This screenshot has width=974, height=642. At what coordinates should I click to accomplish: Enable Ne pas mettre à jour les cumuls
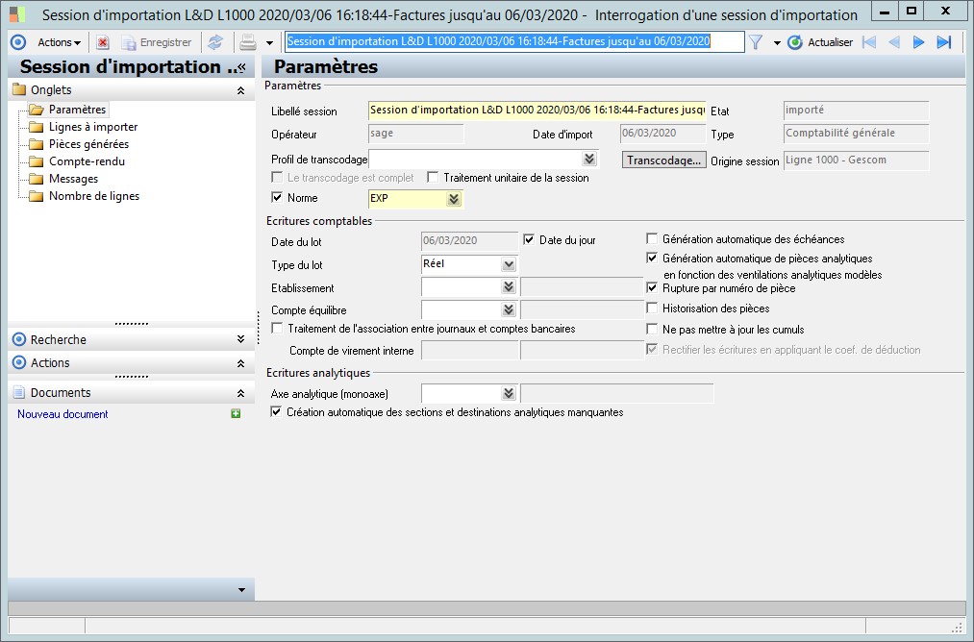[x=652, y=329]
